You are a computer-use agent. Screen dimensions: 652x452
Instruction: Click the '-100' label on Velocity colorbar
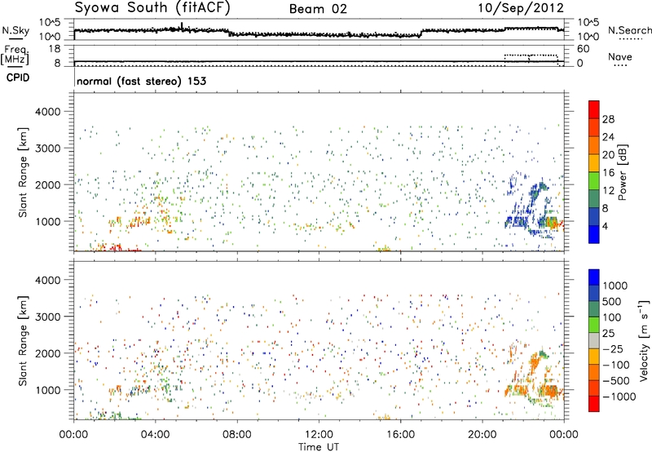(x=616, y=365)
